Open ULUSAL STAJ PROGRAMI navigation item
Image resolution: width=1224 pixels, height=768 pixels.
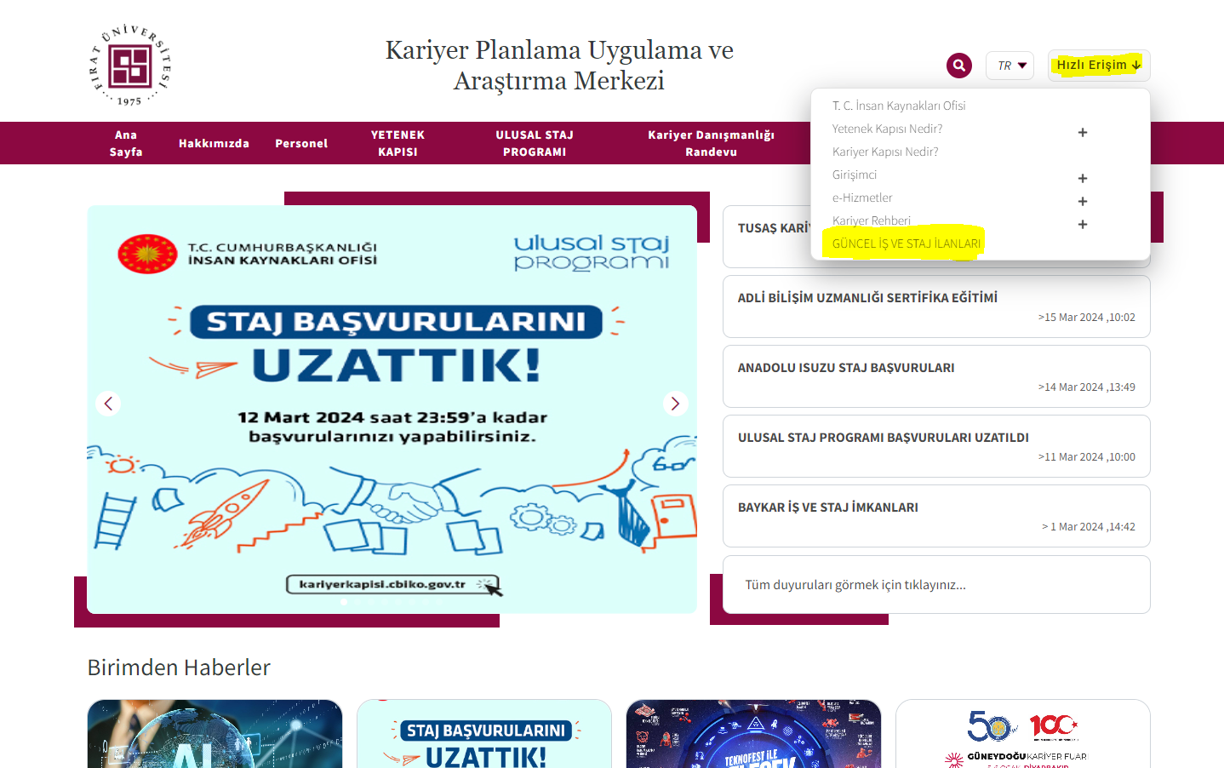535,143
